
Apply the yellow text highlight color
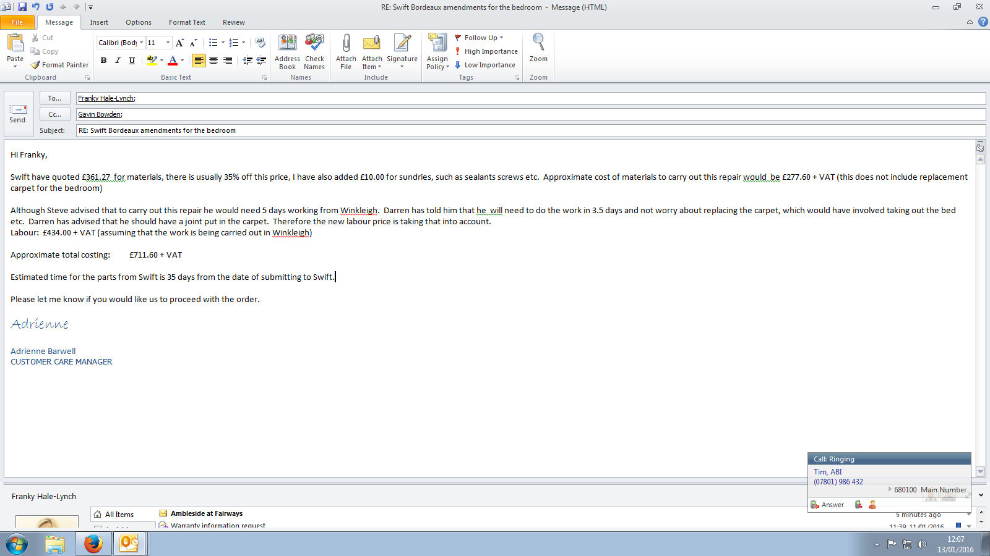(x=152, y=61)
